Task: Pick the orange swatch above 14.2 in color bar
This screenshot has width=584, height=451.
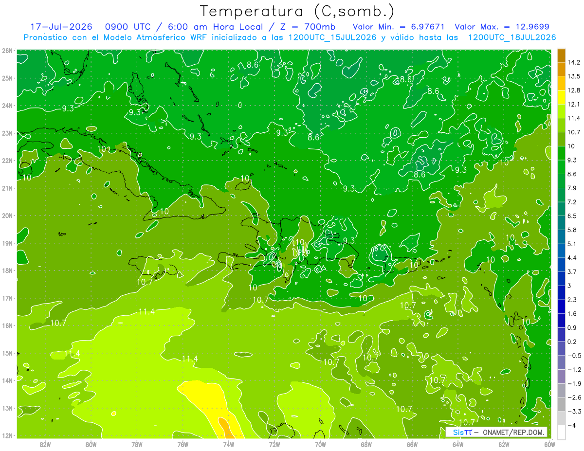Action: click(x=561, y=56)
